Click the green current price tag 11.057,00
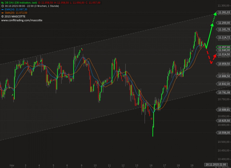 (223, 47)
